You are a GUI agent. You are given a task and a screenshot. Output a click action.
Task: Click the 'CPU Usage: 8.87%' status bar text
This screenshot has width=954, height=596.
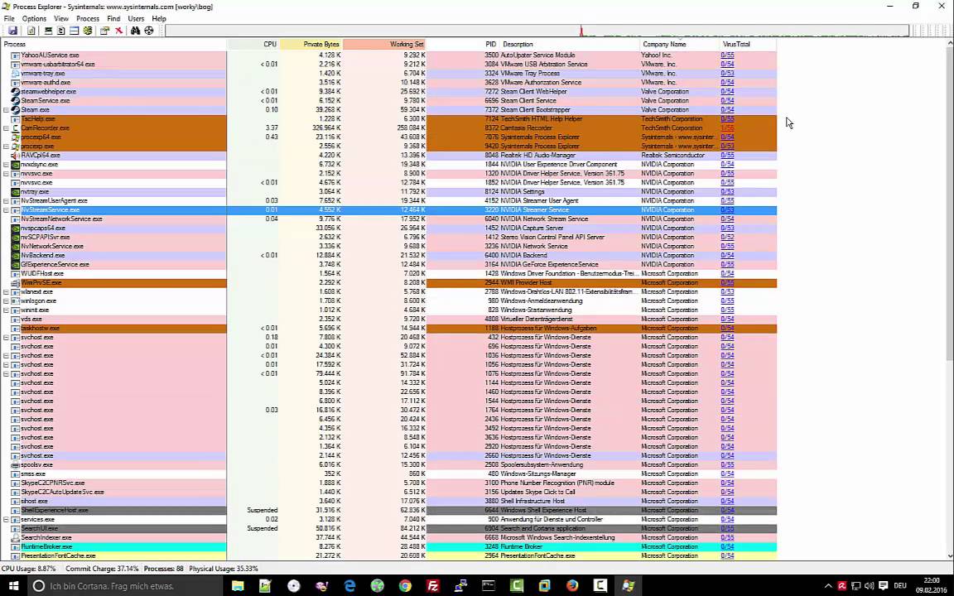[x=29, y=569]
